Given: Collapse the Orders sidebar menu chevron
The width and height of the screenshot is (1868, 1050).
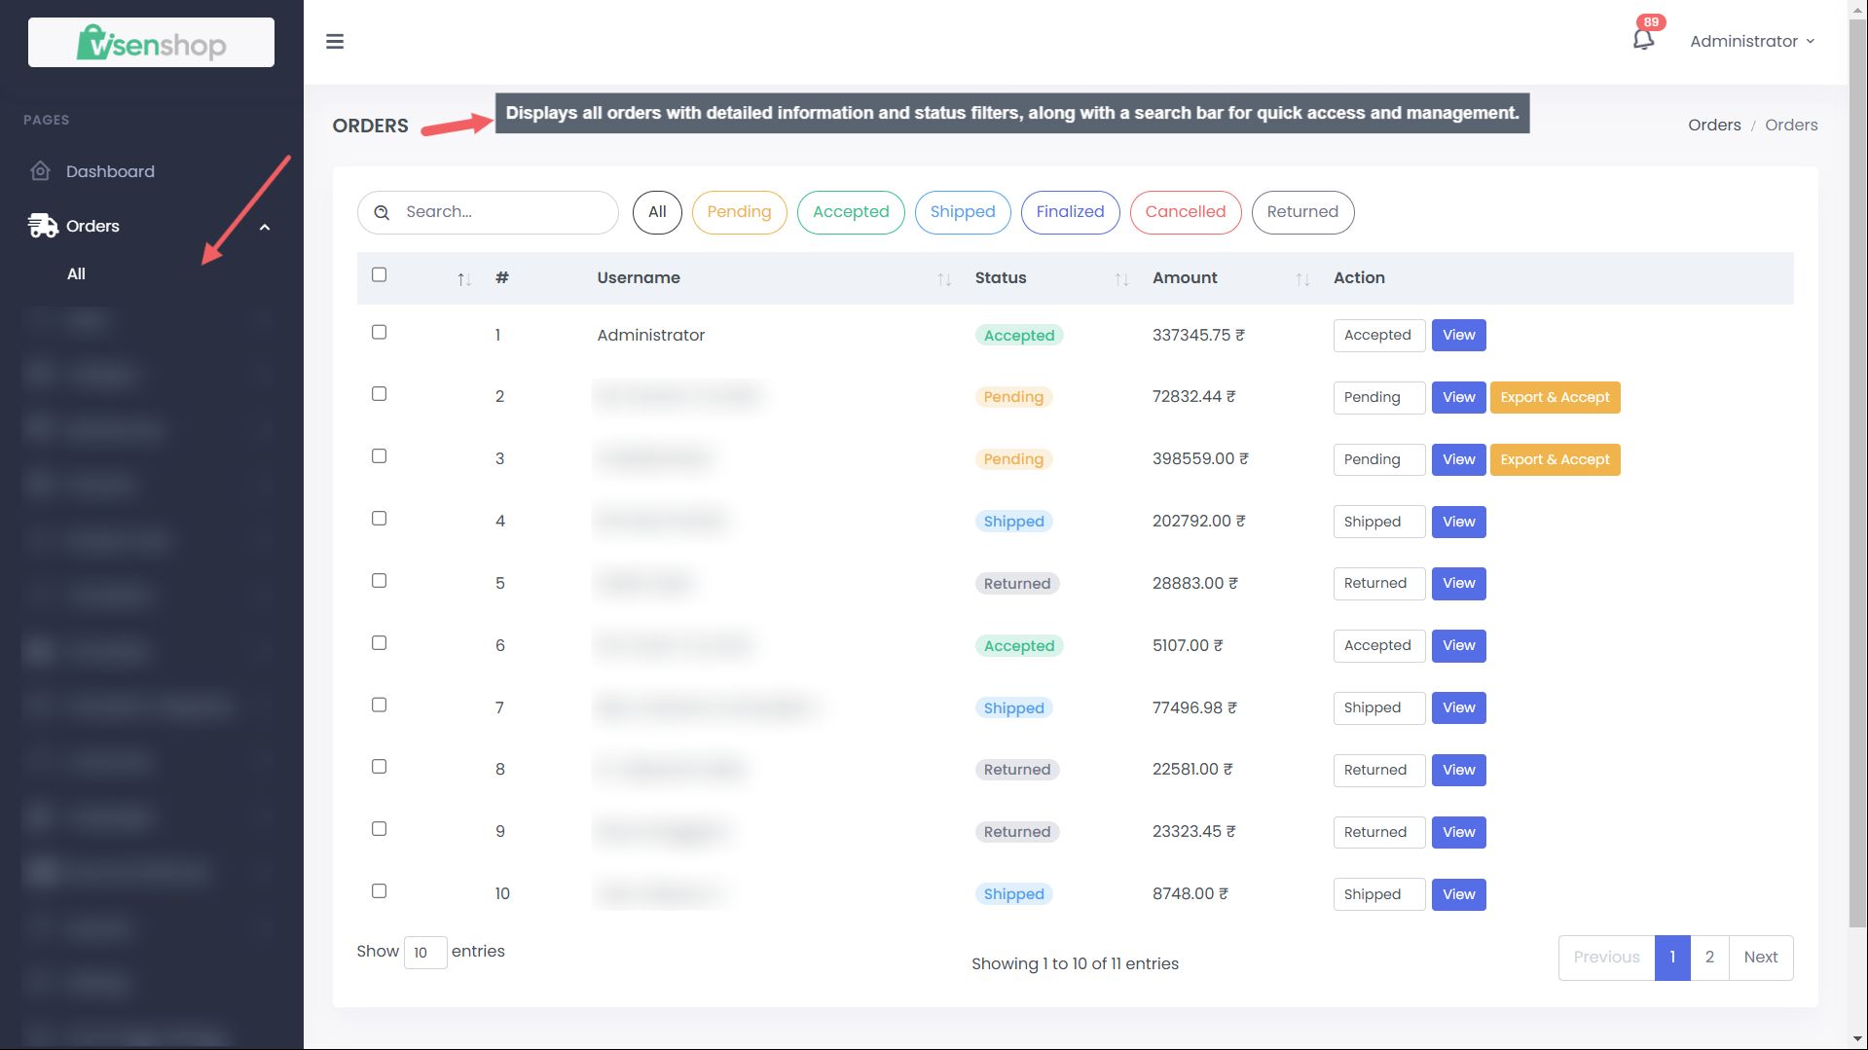Looking at the screenshot, I should tap(264, 227).
